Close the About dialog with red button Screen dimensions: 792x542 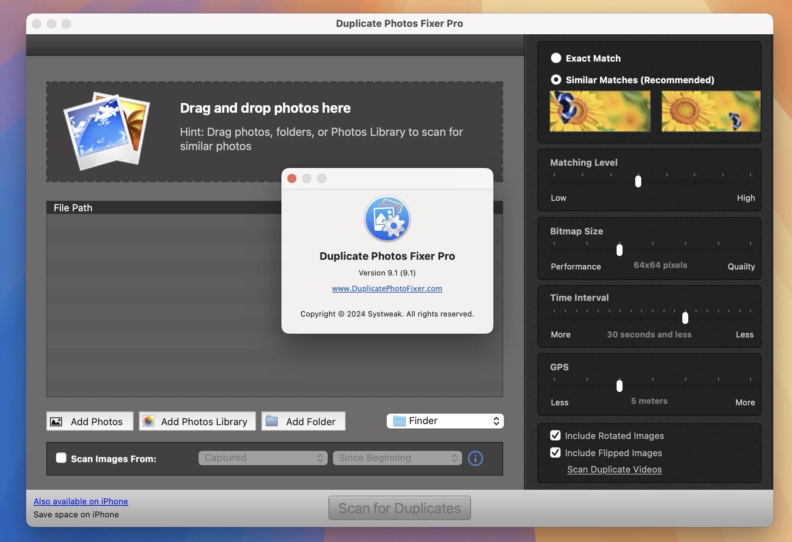tap(292, 178)
